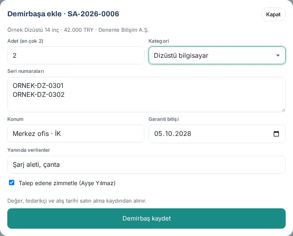Click into the Seri numaraları textarea
This screenshot has height=236, width=293.
pyautogui.click(x=146, y=94)
